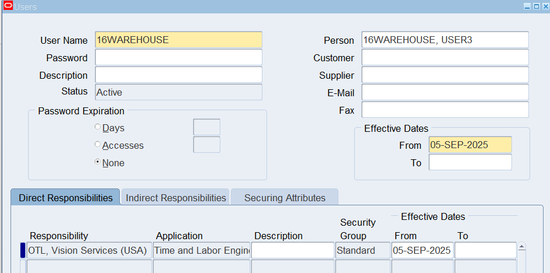Select the OTL, Vision Services responsibility cell
This screenshot has height=273, width=550.
click(x=89, y=250)
